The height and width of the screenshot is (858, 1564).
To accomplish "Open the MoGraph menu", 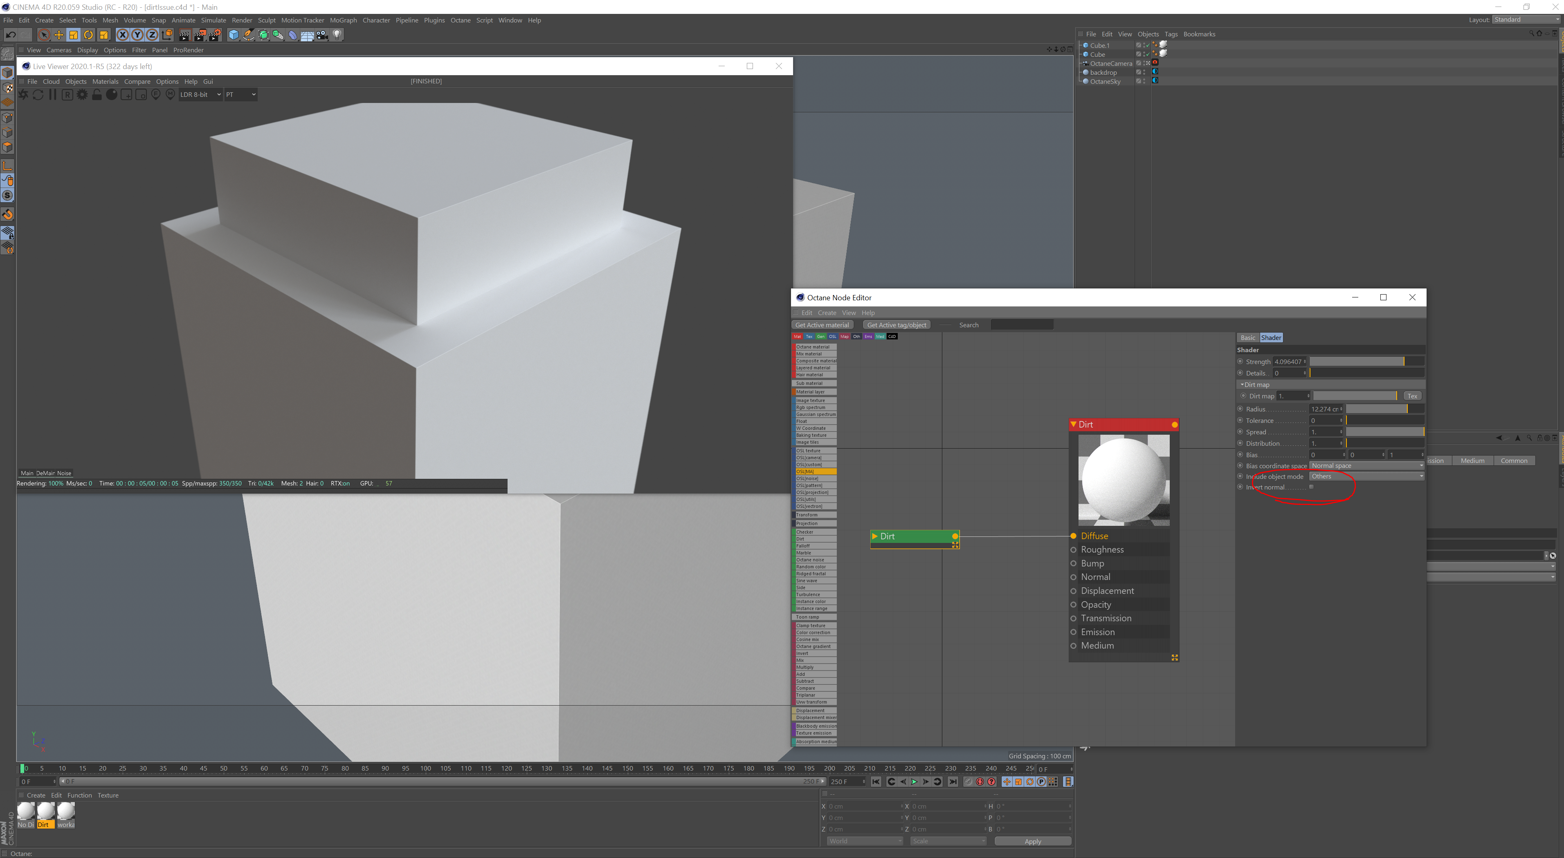I will pyautogui.click(x=343, y=20).
